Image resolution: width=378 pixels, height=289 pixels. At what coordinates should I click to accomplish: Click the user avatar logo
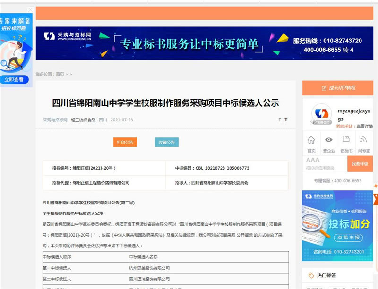point(322,115)
